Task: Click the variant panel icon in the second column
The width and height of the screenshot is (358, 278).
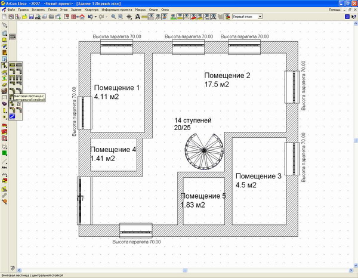Action: pyautogui.click(x=13, y=36)
